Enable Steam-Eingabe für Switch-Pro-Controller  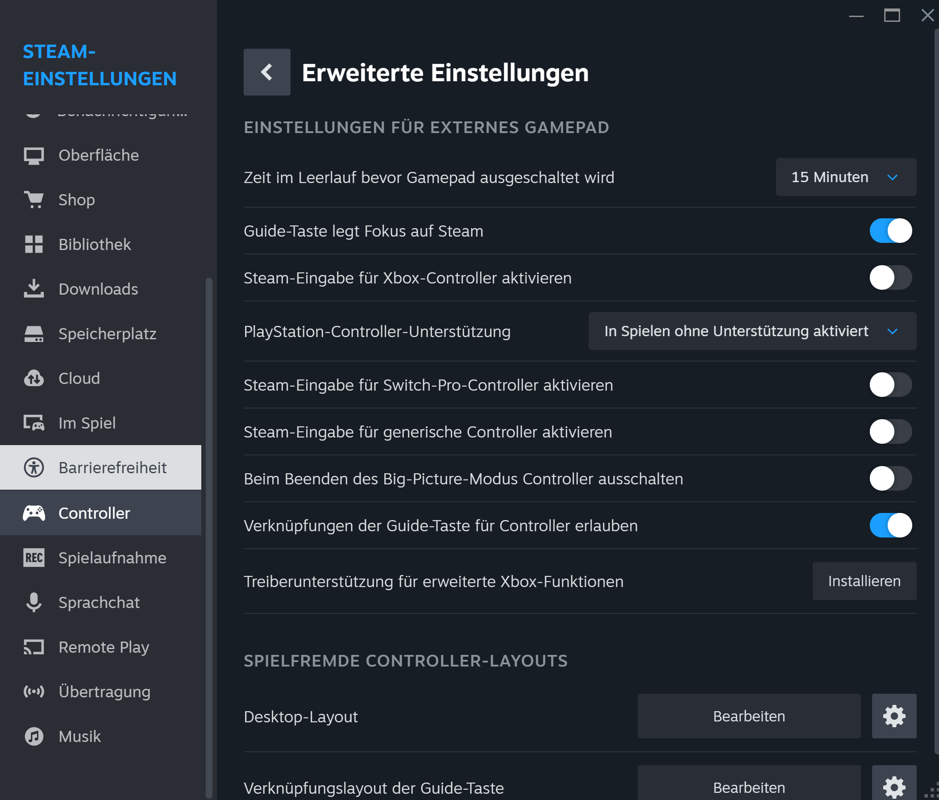tap(890, 385)
